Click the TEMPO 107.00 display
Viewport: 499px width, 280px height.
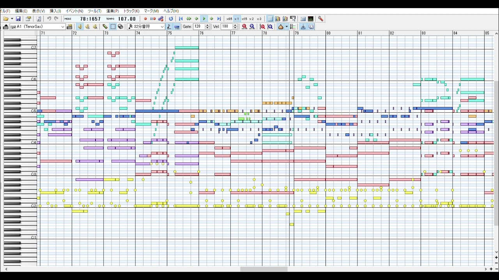[x=121, y=19]
